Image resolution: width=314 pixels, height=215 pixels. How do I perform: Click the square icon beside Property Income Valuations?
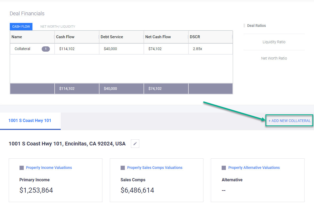pyautogui.click(x=22, y=168)
